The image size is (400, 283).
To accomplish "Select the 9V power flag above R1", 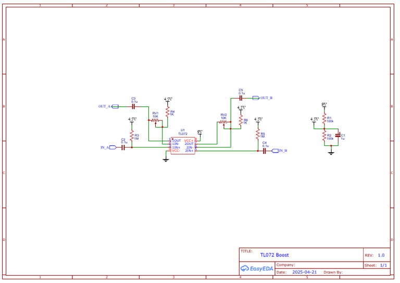I will pos(324,106).
